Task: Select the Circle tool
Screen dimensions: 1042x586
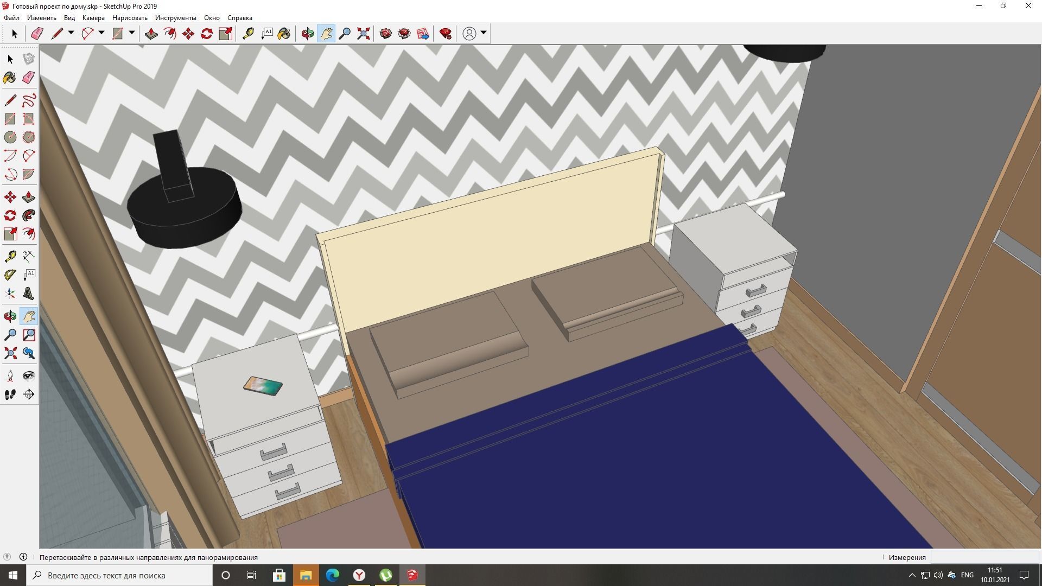Action: coord(10,137)
